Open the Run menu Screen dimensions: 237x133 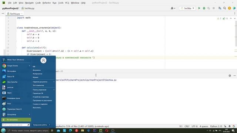[x=54, y=3]
